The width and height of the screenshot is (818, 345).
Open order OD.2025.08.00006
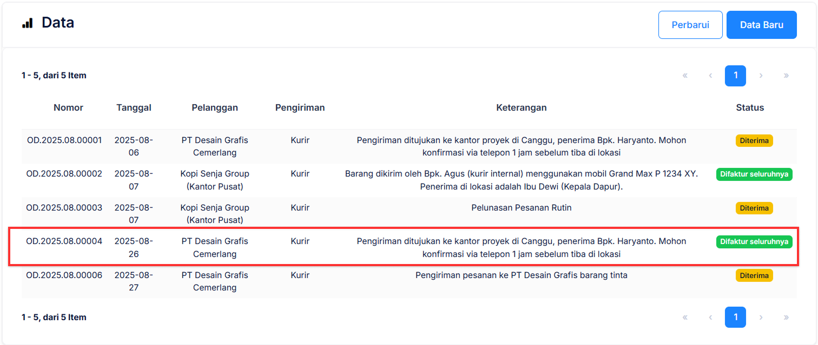[68, 275]
